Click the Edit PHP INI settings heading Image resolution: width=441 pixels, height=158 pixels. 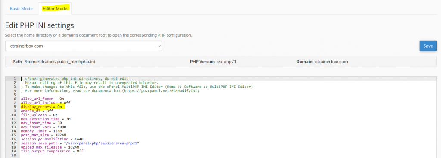coord(39,25)
